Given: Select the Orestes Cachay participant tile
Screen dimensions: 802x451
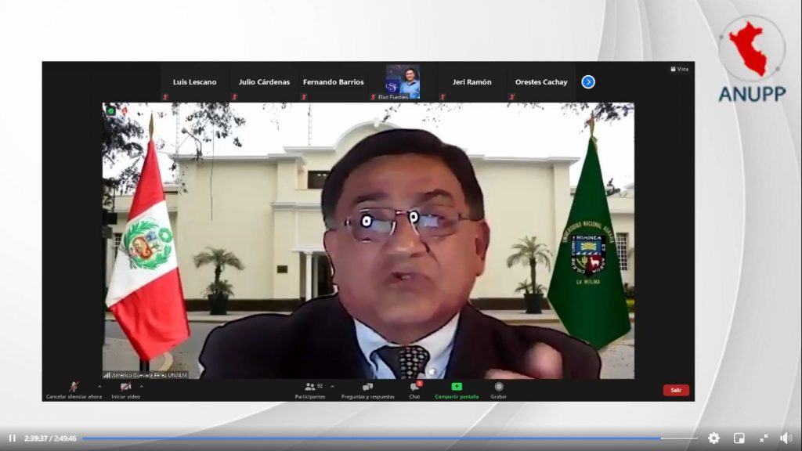Looking at the screenshot, I should pyautogui.click(x=541, y=81).
